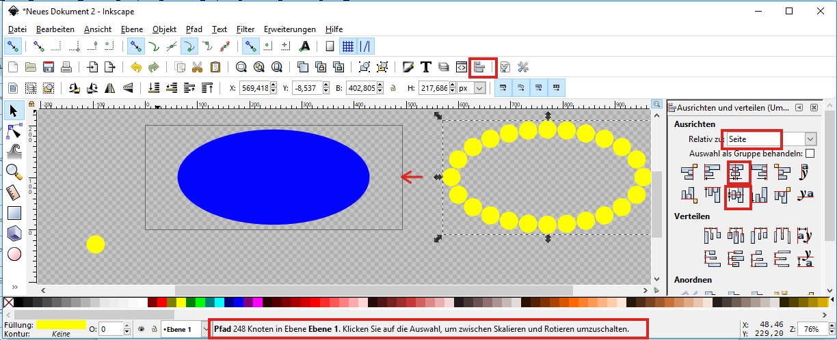Toggle snapping to text baselines

tap(305, 46)
